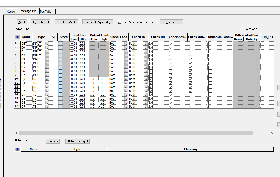The height and width of the screenshot is (177, 280).
Task: Click the PIN_DEL cell for OE* row
Action: (x=267, y=44)
